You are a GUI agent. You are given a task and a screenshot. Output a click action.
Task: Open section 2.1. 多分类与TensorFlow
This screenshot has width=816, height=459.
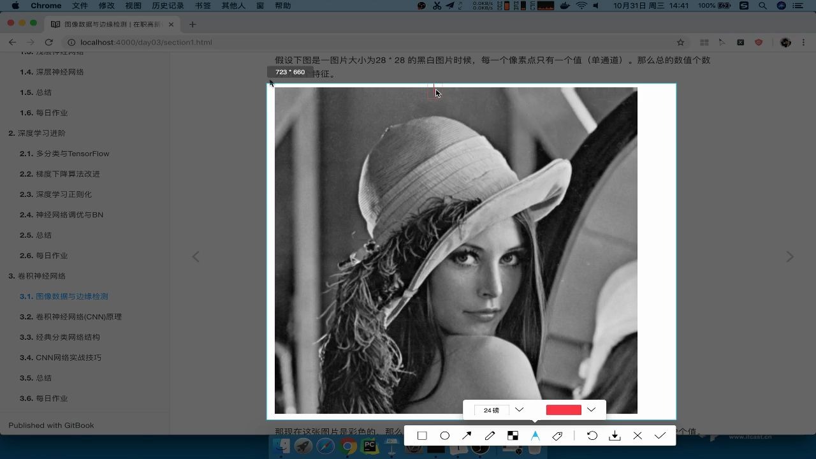pos(64,154)
